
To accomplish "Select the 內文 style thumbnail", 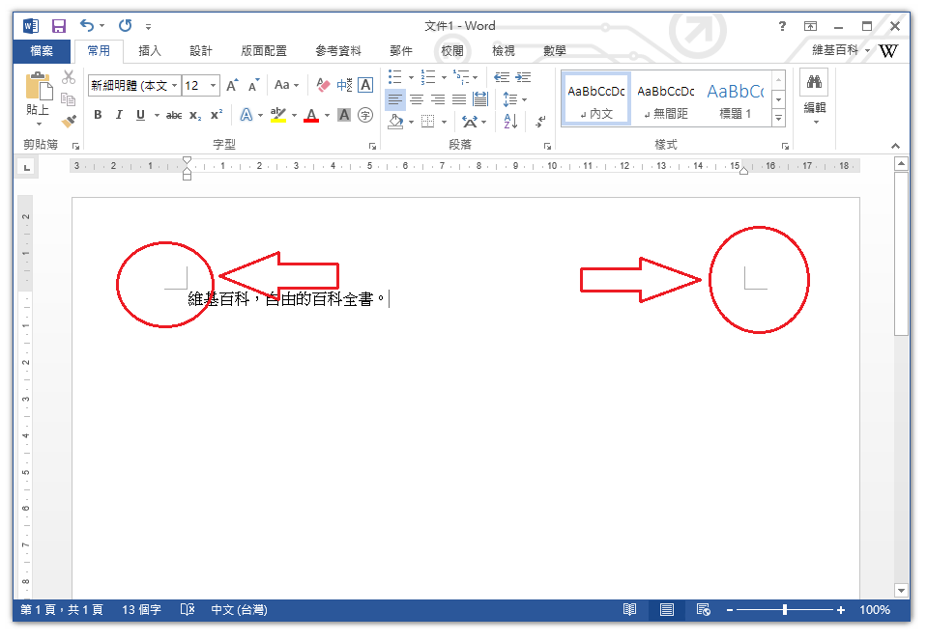I will [x=594, y=97].
